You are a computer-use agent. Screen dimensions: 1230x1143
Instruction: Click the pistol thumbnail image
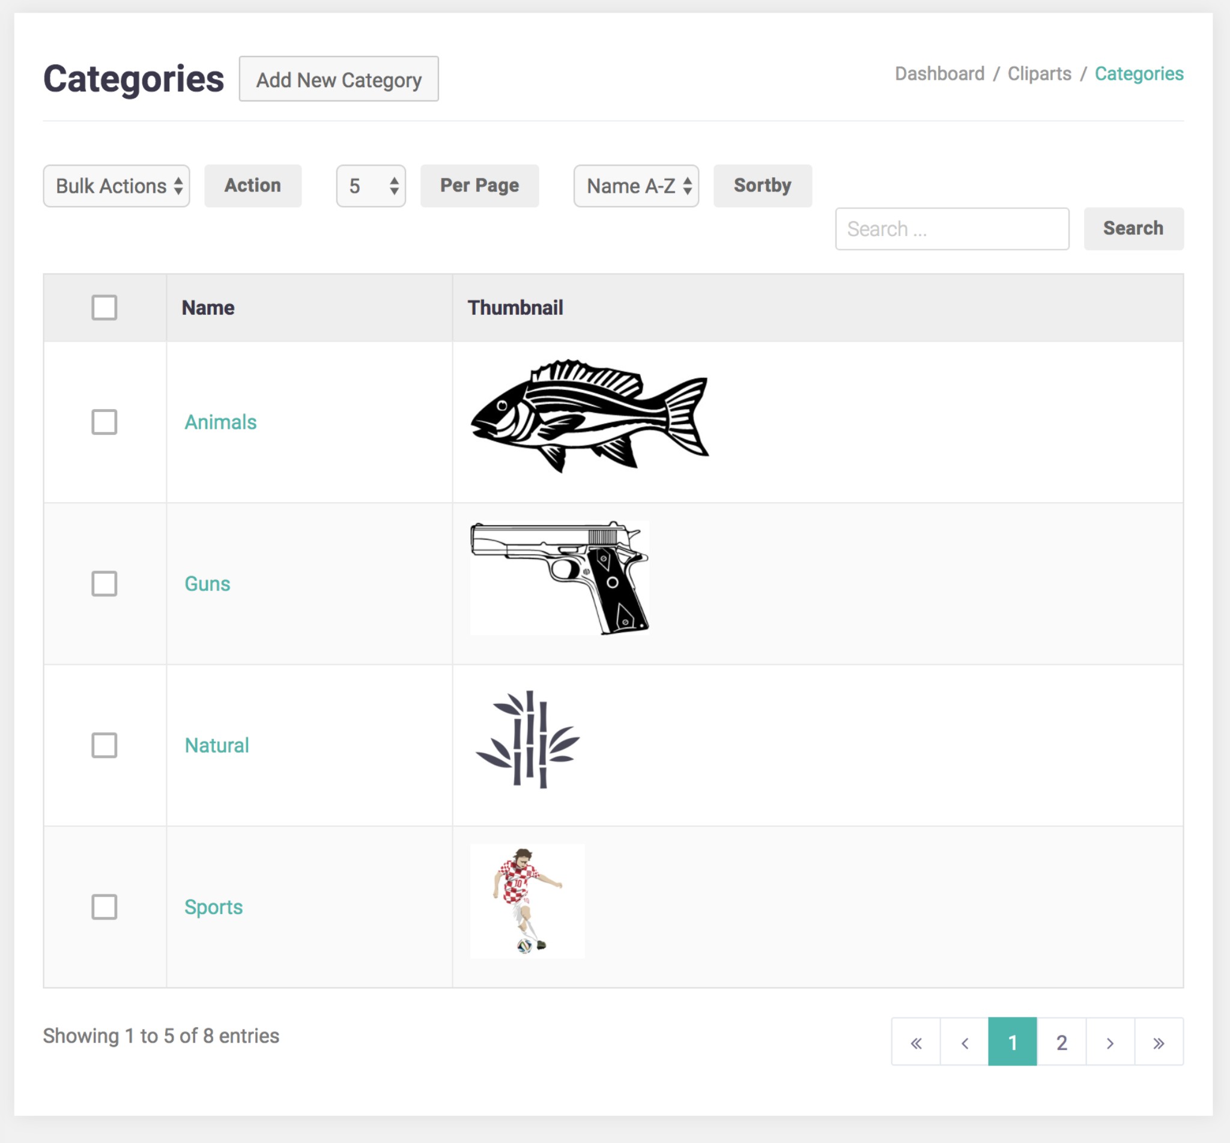(x=559, y=577)
